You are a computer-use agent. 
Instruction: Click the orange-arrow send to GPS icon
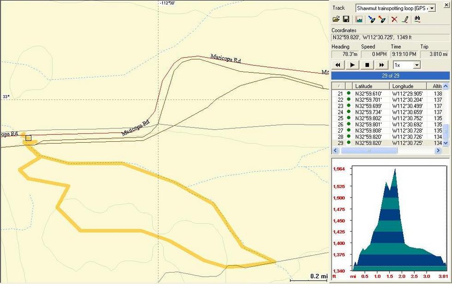click(x=382, y=19)
